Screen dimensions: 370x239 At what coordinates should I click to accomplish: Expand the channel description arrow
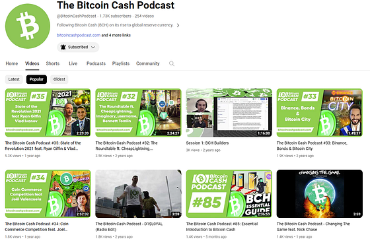178,25
